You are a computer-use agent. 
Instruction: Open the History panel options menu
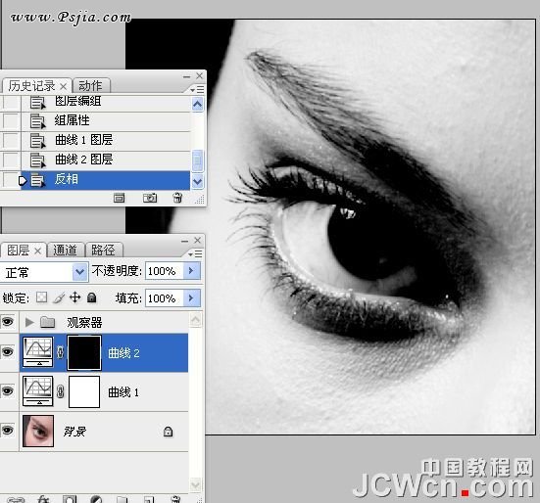pyautogui.click(x=198, y=90)
